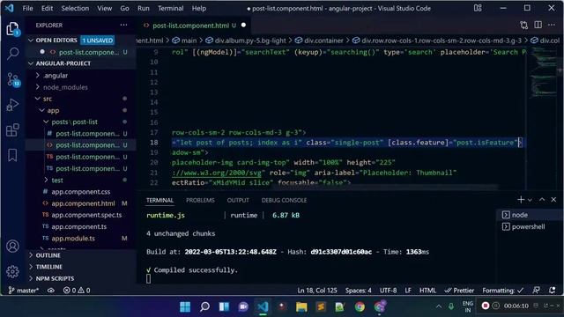Open the w3.org svg link on line 21

[217, 173]
